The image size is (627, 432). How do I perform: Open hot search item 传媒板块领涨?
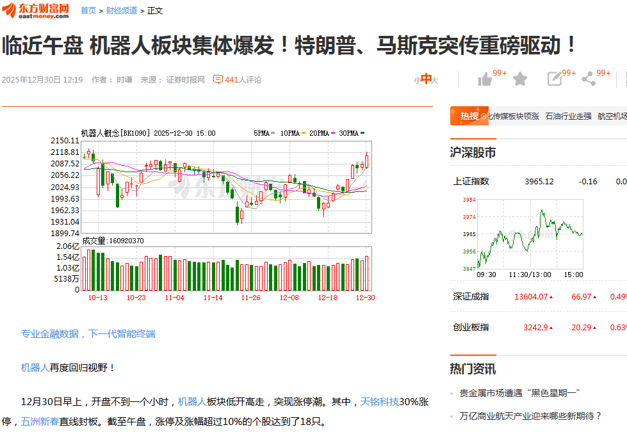[x=514, y=116]
